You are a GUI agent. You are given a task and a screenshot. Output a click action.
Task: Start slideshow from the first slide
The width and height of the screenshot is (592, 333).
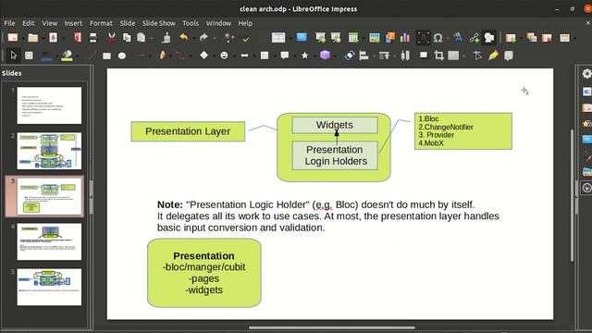320,37
